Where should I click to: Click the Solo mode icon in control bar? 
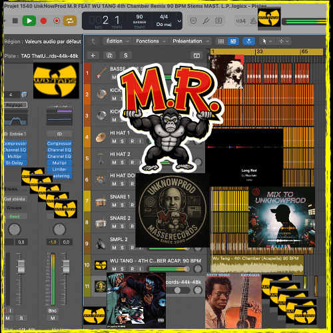click(x=218, y=21)
